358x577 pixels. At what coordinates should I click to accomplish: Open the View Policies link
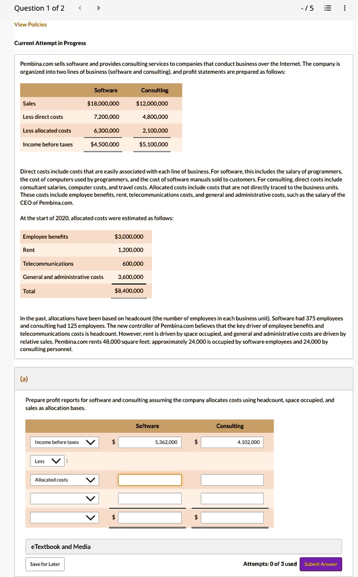pos(30,24)
